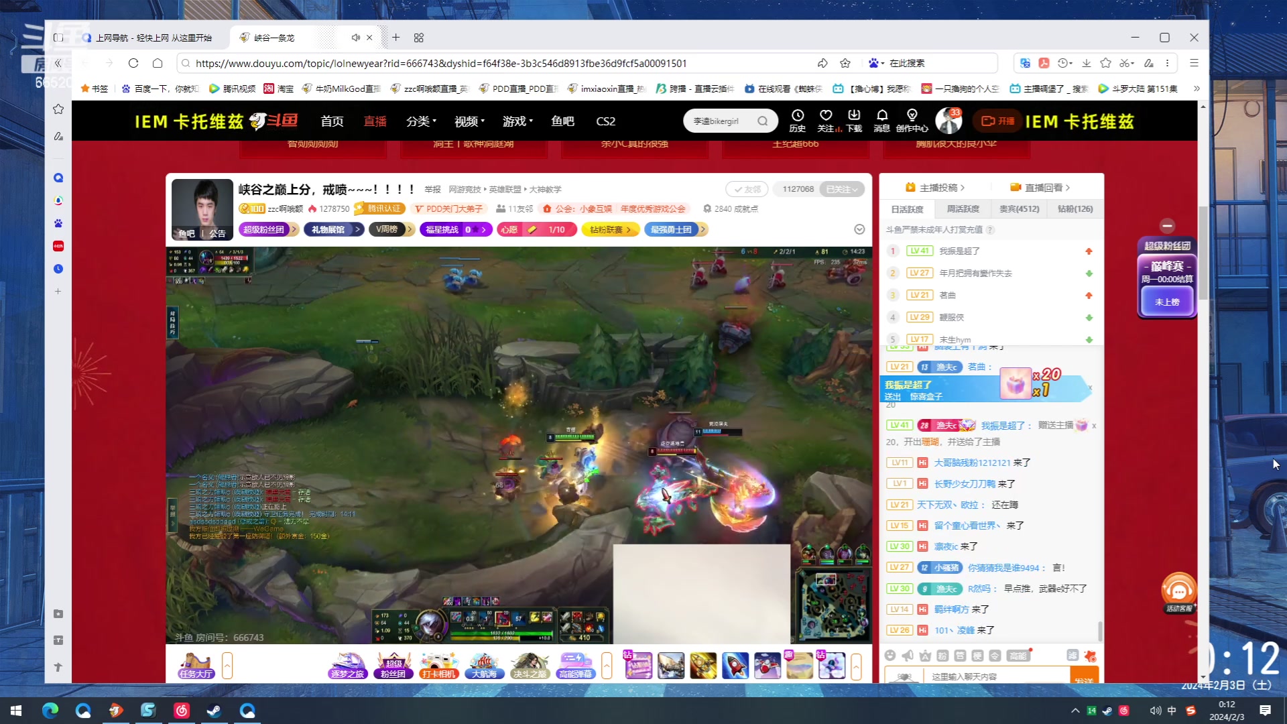Click the chat list scrollbar thumb
Image resolution: width=1287 pixels, height=724 pixels.
click(x=1100, y=631)
